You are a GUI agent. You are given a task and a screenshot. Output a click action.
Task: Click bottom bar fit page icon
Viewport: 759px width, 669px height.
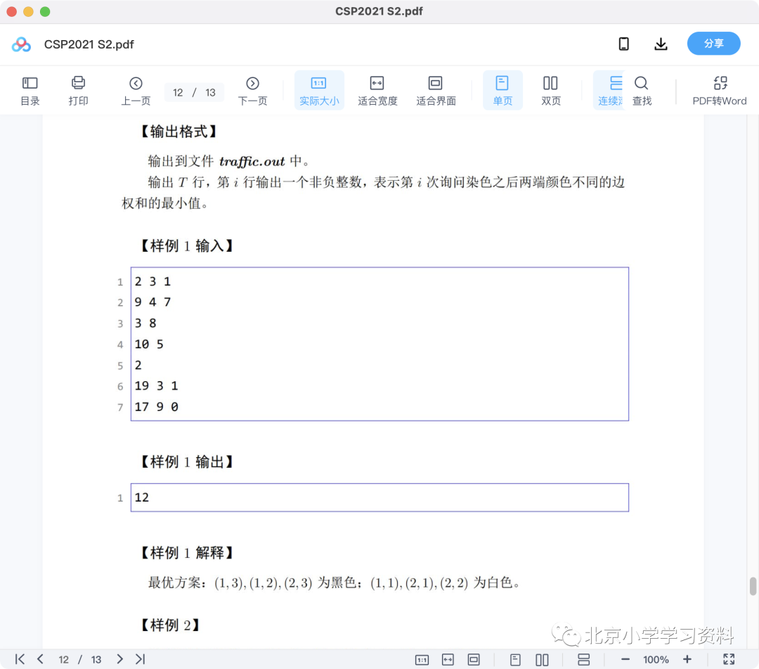(474, 660)
